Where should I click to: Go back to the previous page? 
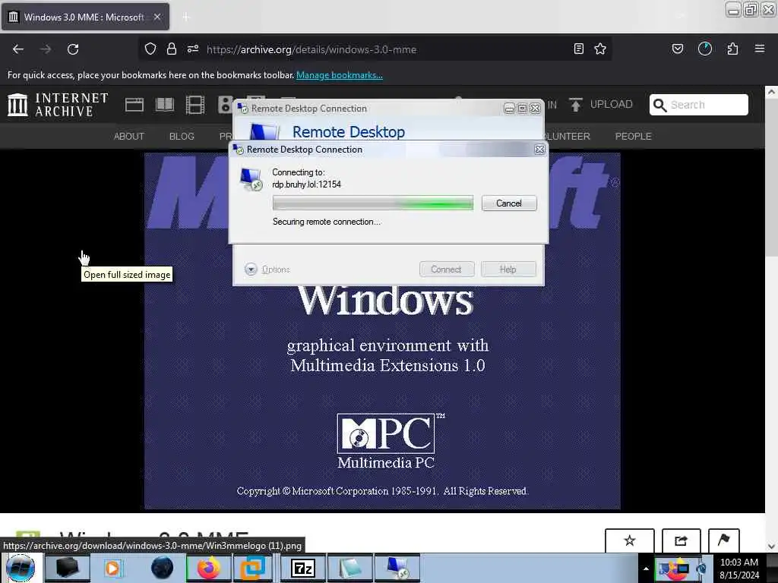(18, 49)
